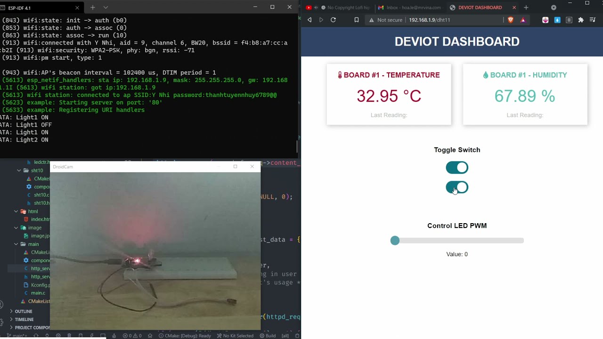Open a new browser tab

[x=526, y=8]
